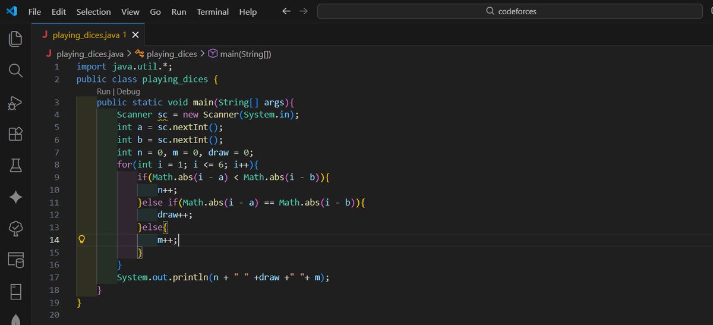Click the Run CodeLens link above main

click(x=103, y=91)
